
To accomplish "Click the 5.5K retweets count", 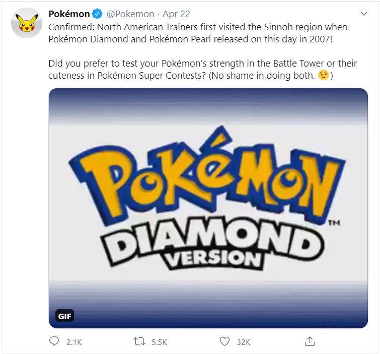I will (x=159, y=342).
